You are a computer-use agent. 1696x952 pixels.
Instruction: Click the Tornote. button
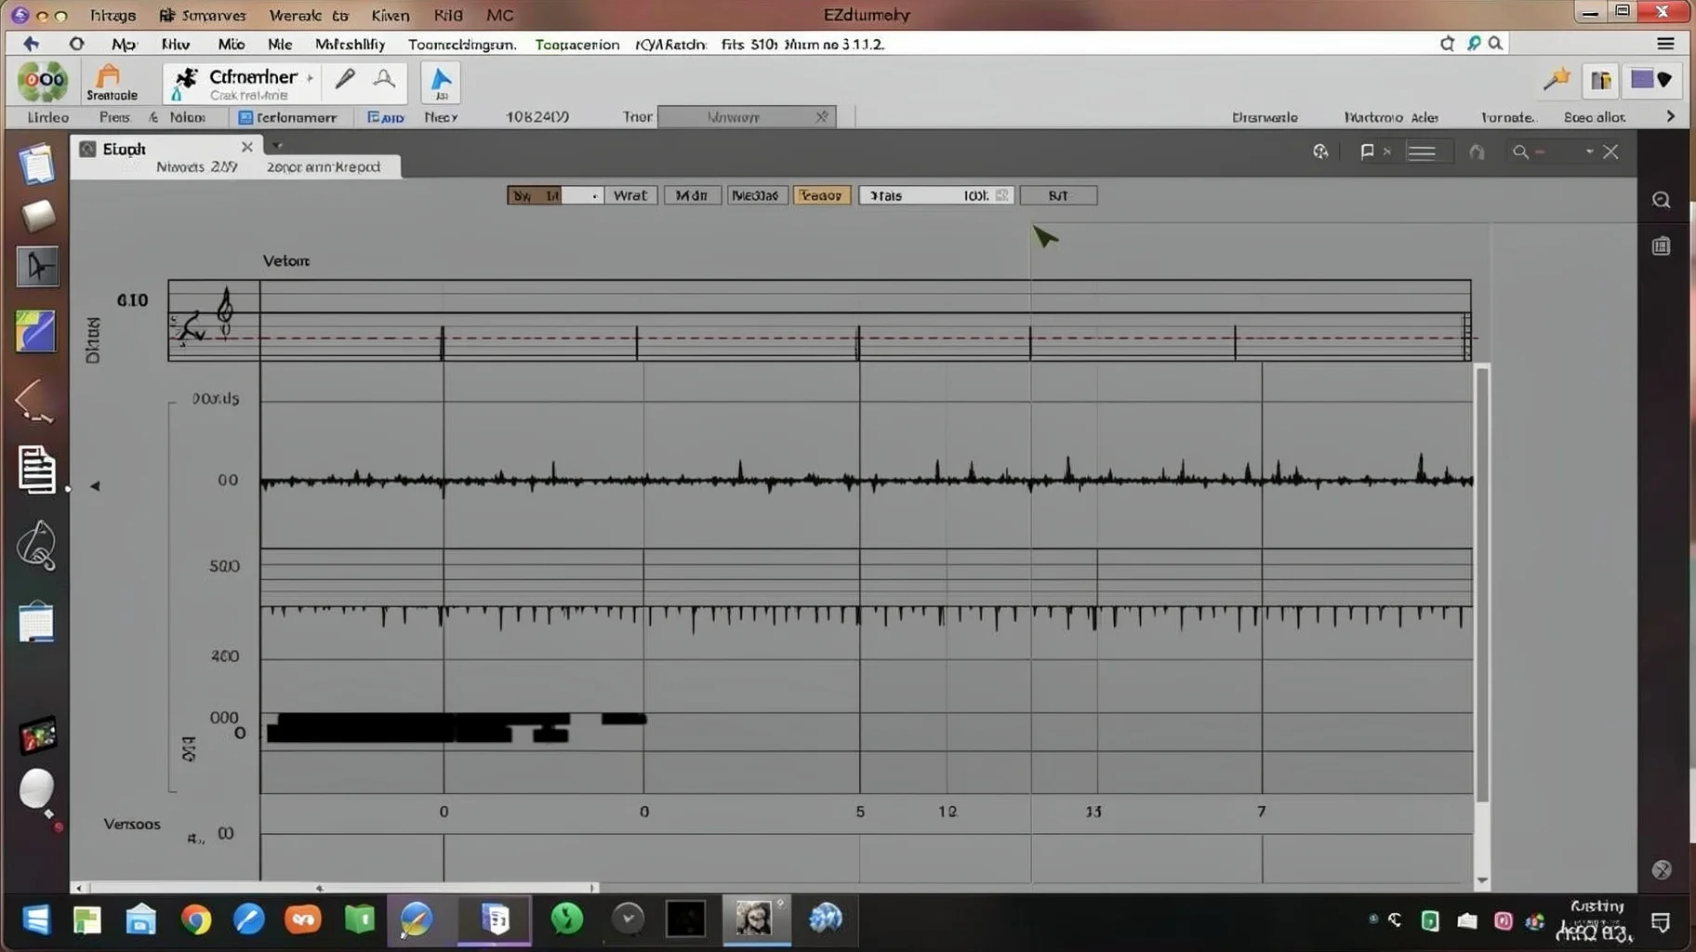[x=1507, y=117]
